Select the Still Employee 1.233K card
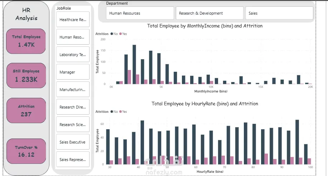 tap(26, 76)
